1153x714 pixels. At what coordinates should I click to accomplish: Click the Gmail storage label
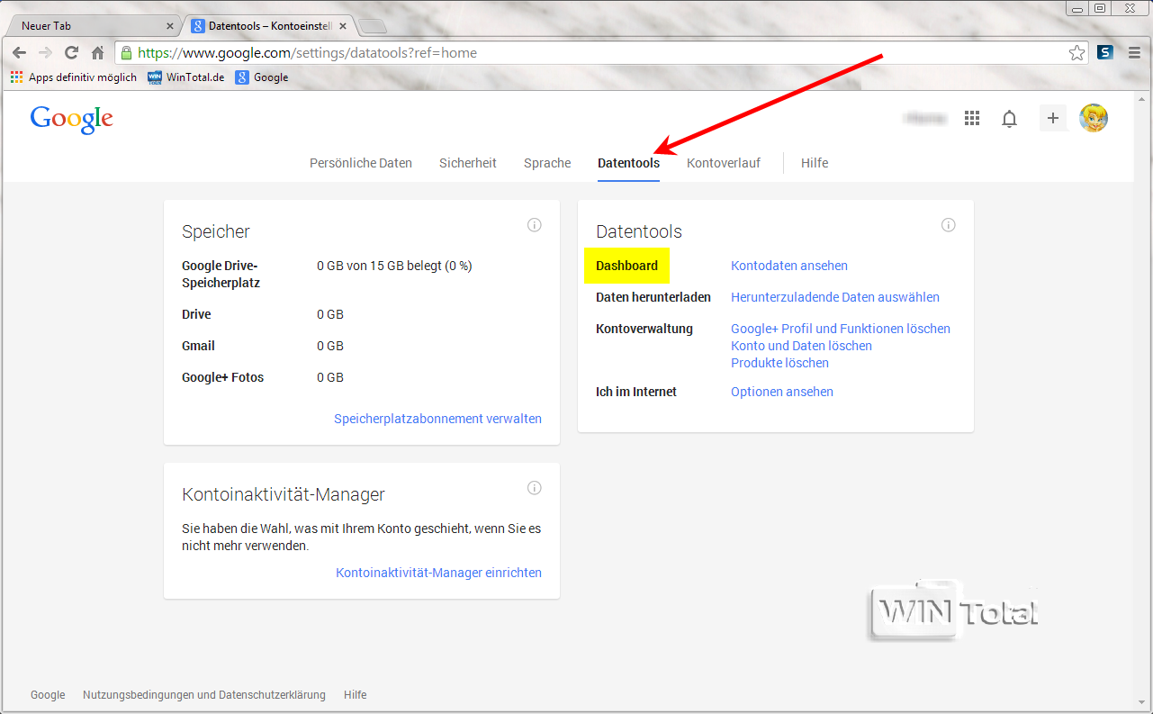[198, 346]
